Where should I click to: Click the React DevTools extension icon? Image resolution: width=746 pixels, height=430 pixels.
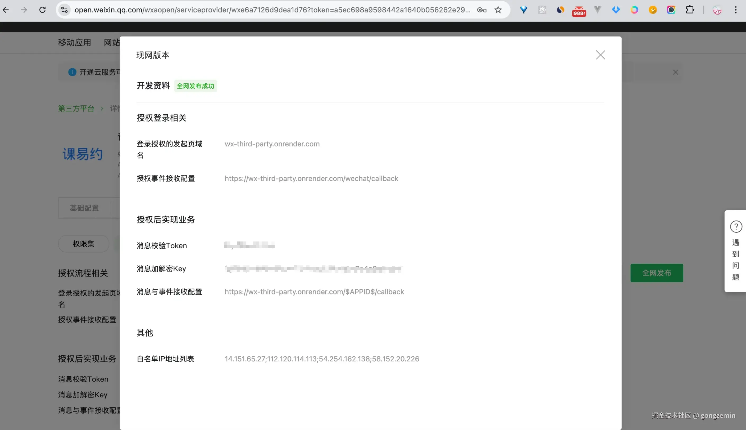click(x=542, y=10)
